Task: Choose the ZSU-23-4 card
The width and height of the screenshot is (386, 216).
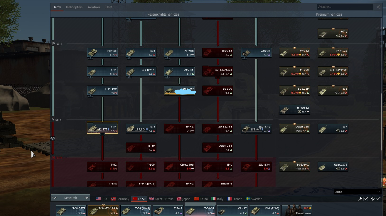Action: point(256,167)
